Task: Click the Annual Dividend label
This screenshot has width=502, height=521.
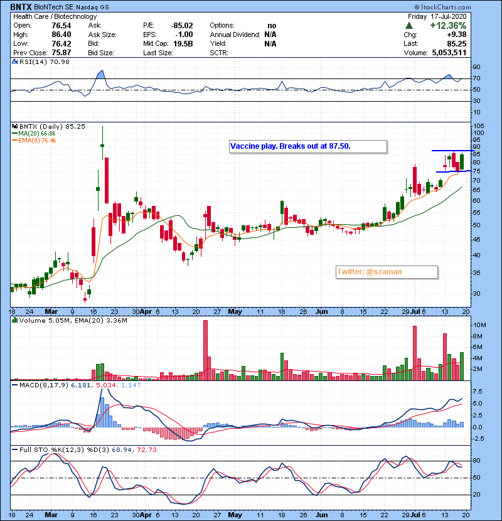Action: [x=235, y=35]
